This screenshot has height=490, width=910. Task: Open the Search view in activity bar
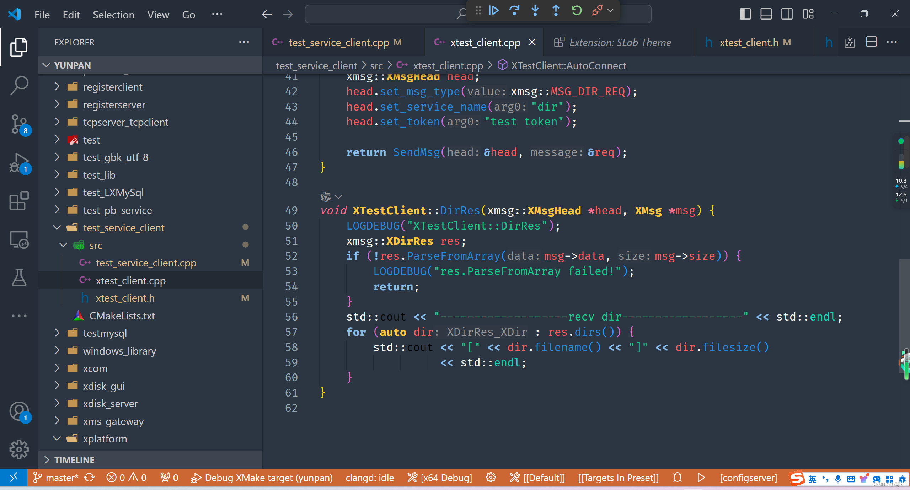[x=19, y=85]
